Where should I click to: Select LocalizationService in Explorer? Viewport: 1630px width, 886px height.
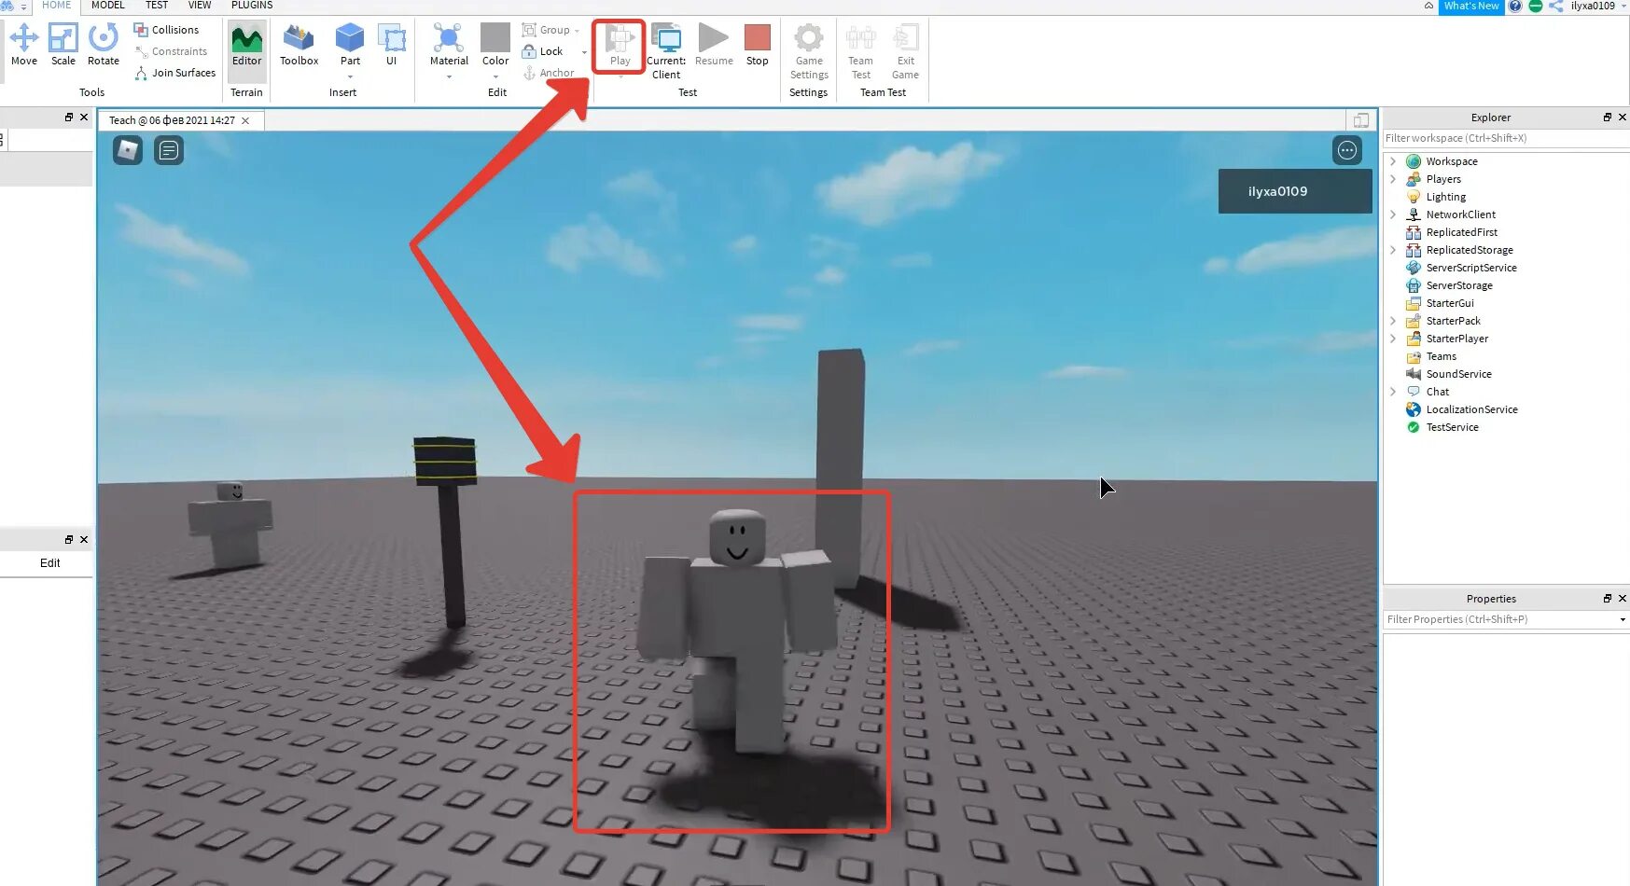[x=1471, y=409]
